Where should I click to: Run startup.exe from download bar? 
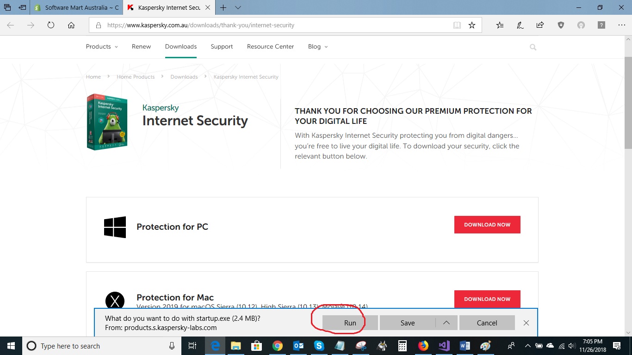click(350, 323)
